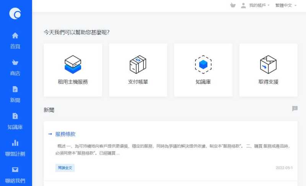The image size is (306, 186).
Task: Select the 知識庫 label in the sidebar
Action: [15, 127]
